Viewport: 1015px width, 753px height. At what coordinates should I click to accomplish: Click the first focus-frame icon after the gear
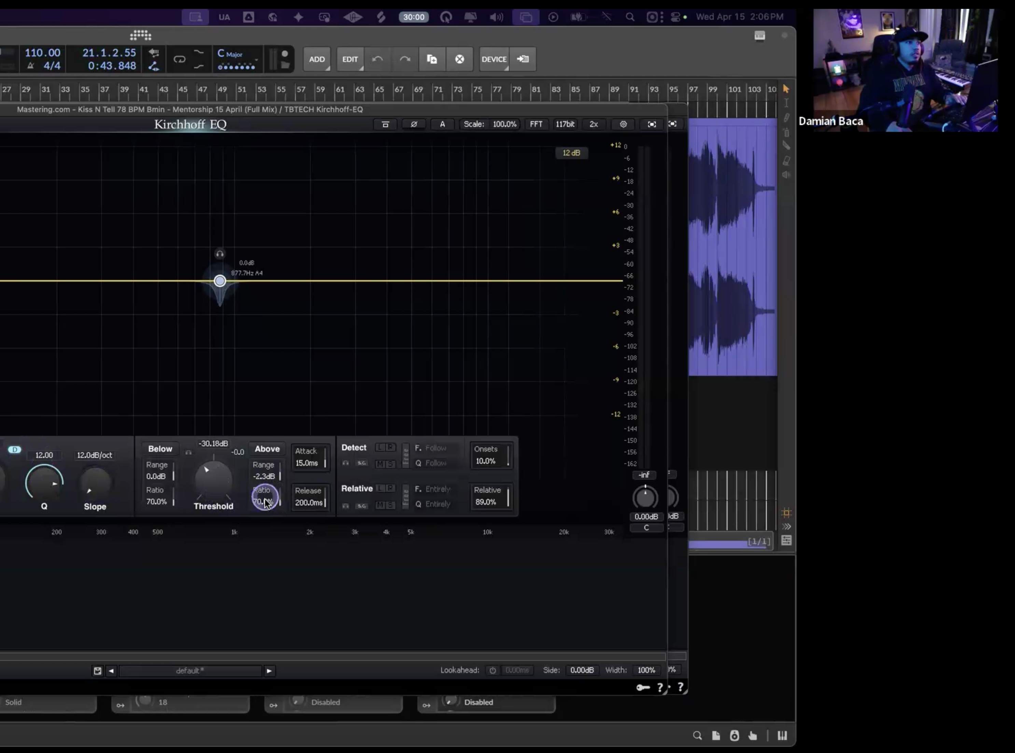tap(652, 124)
